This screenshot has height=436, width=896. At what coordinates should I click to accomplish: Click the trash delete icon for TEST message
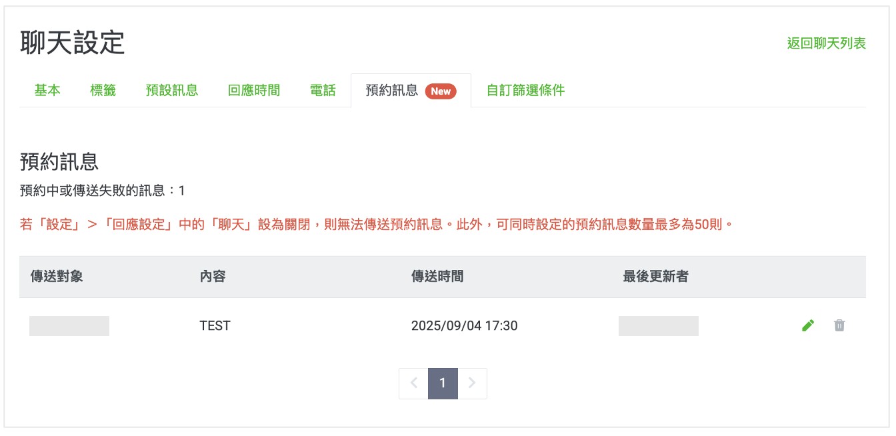839,325
